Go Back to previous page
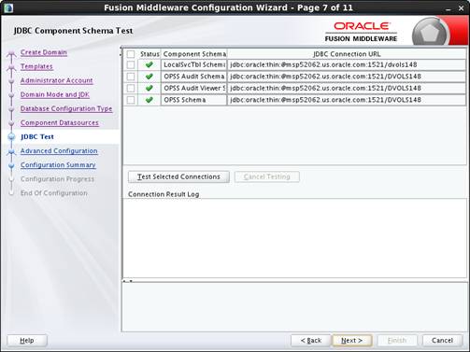The image size is (470, 352). 311,341
